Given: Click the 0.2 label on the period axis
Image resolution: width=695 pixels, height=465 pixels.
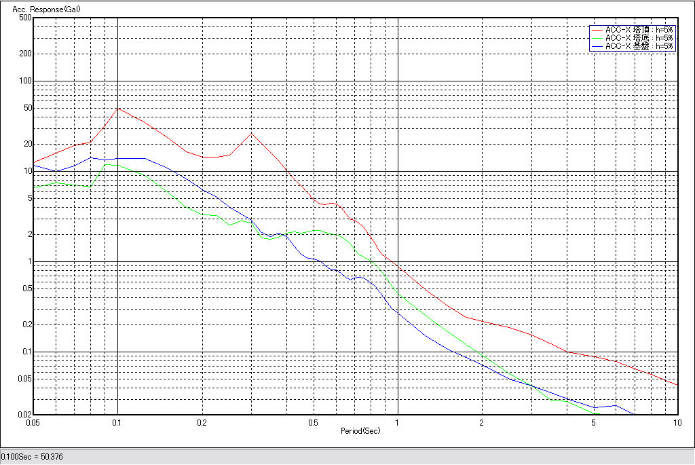Looking at the screenshot, I should (x=202, y=423).
